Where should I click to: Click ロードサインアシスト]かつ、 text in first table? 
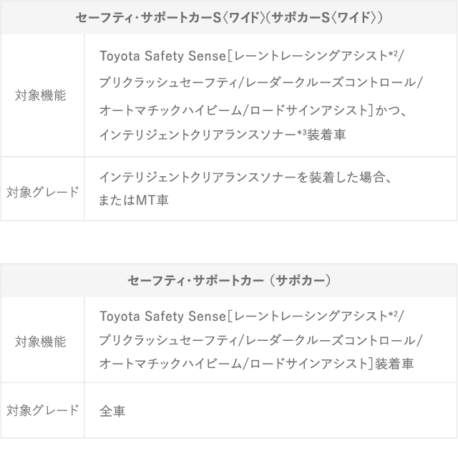(328, 110)
